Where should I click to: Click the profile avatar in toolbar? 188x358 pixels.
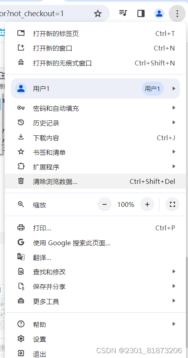(159, 13)
